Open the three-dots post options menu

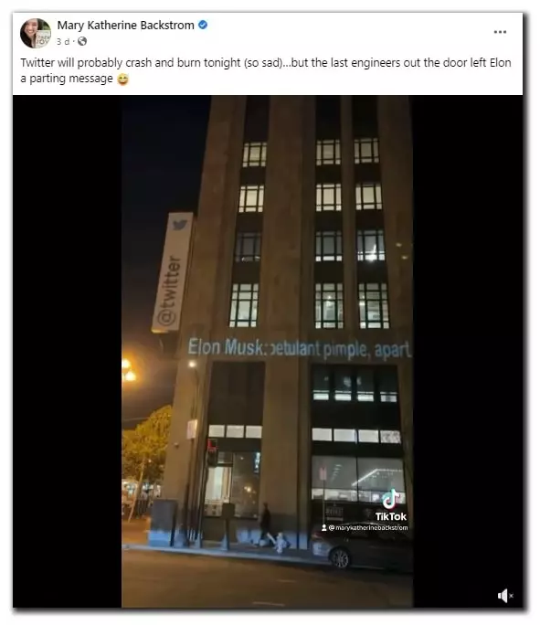coord(500,32)
